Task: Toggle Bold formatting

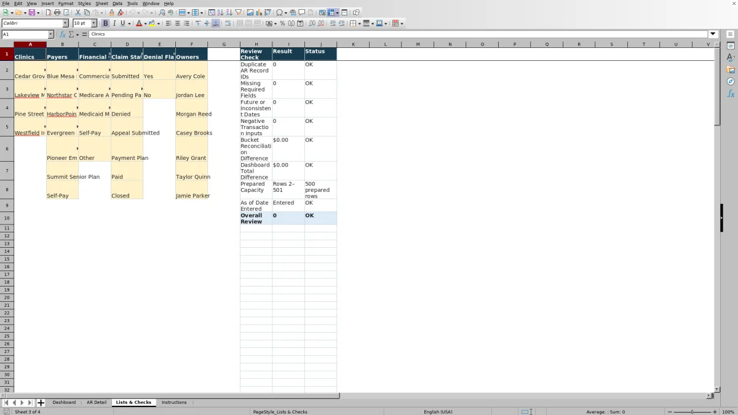Action: (x=105, y=23)
